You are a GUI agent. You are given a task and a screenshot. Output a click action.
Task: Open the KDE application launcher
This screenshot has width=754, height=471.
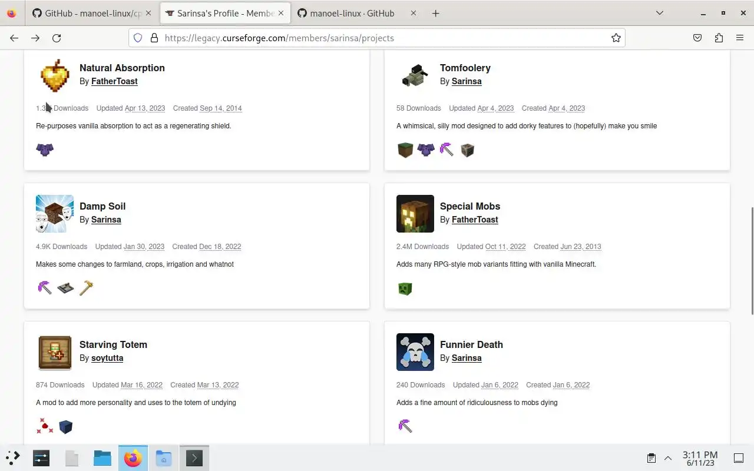[13, 457]
